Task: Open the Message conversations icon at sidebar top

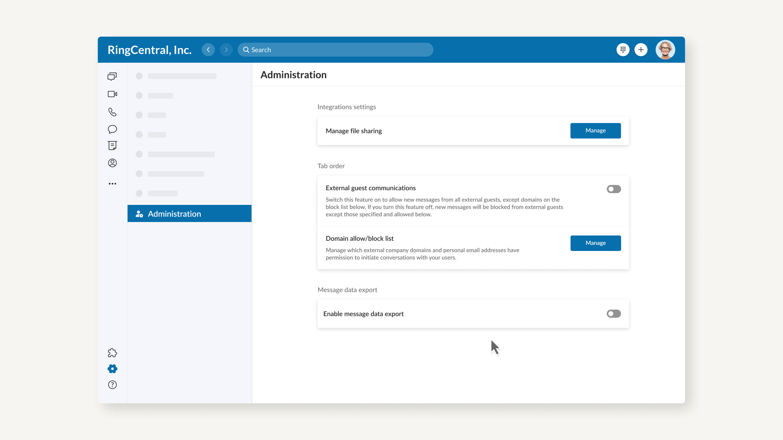Action: 112,76
